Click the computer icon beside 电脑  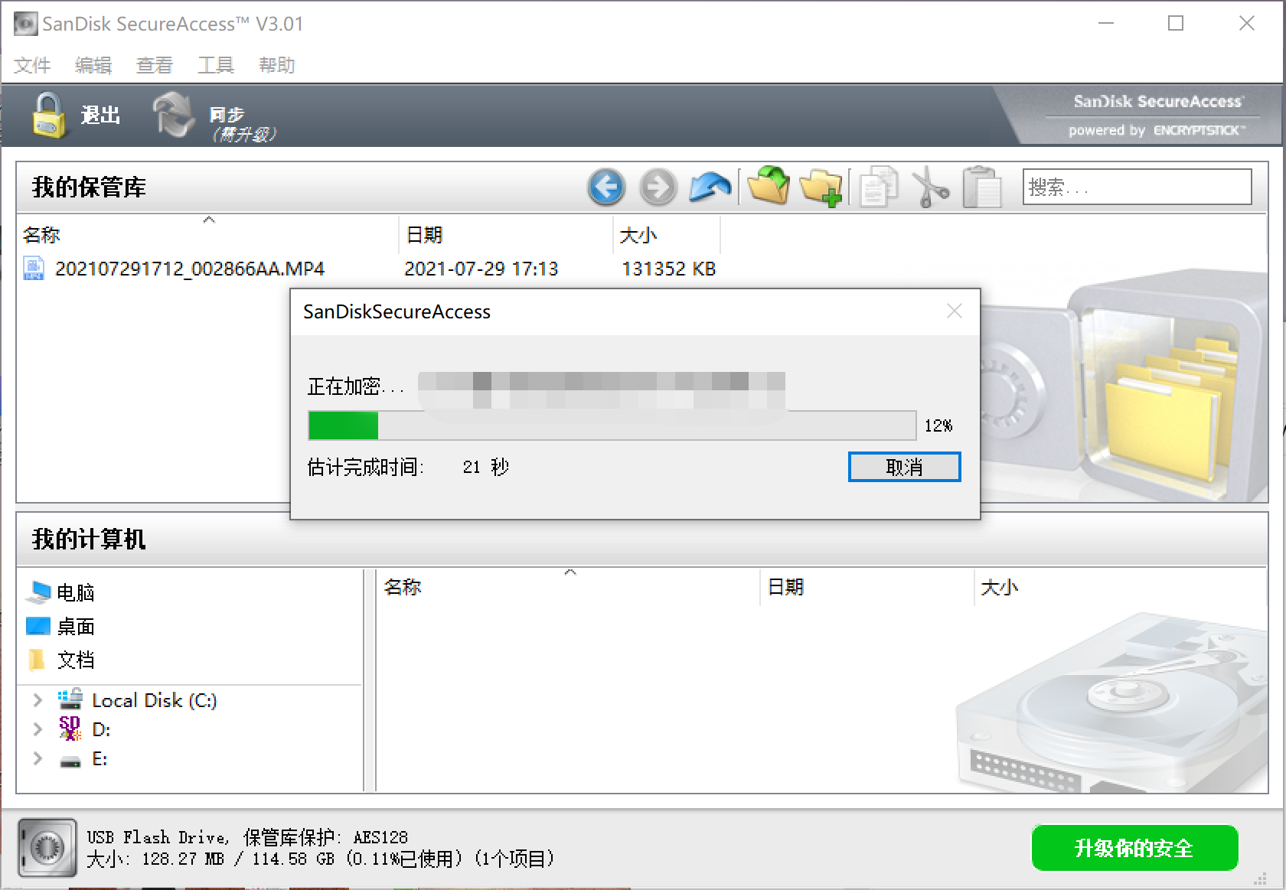click(x=38, y=592)
